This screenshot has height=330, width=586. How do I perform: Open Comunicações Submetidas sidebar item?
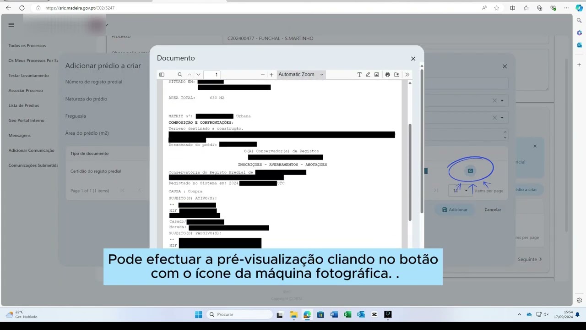pyautogui.click(x=33, y=165)
